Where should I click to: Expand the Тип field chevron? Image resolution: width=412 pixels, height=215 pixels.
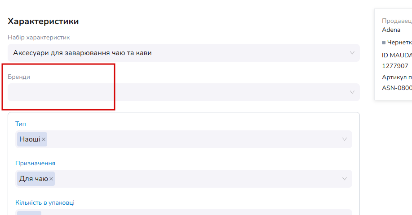coord(345,139)
